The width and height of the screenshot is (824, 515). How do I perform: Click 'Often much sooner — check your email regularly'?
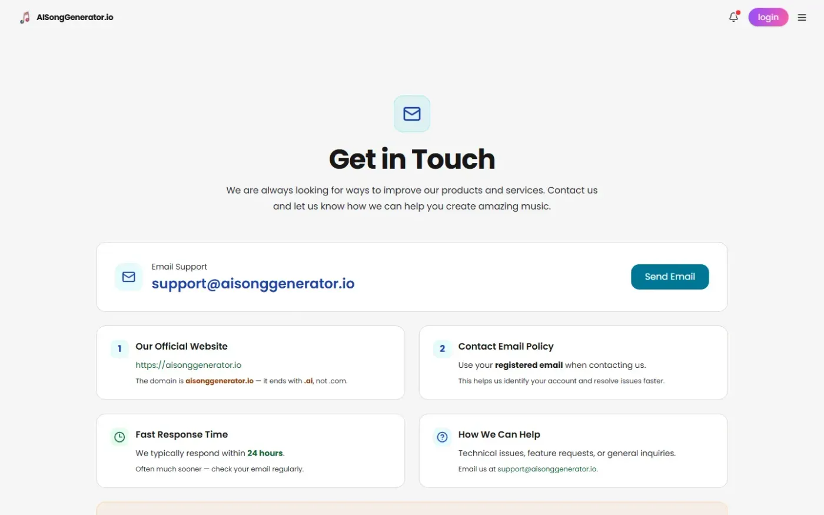click(x=220, y=469)
